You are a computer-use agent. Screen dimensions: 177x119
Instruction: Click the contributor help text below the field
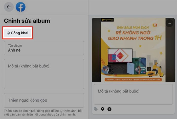43,113
